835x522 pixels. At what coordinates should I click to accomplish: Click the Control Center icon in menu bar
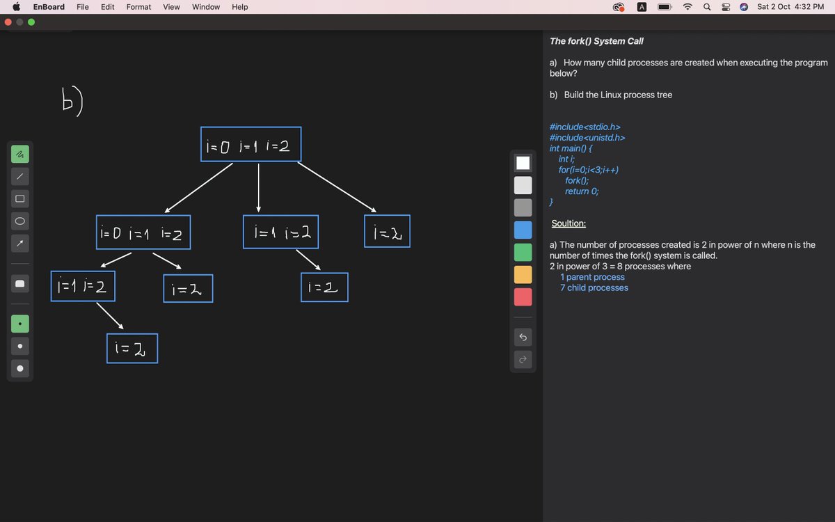[726, 7]
